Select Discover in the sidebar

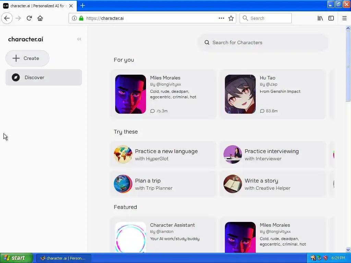(44, 77)
